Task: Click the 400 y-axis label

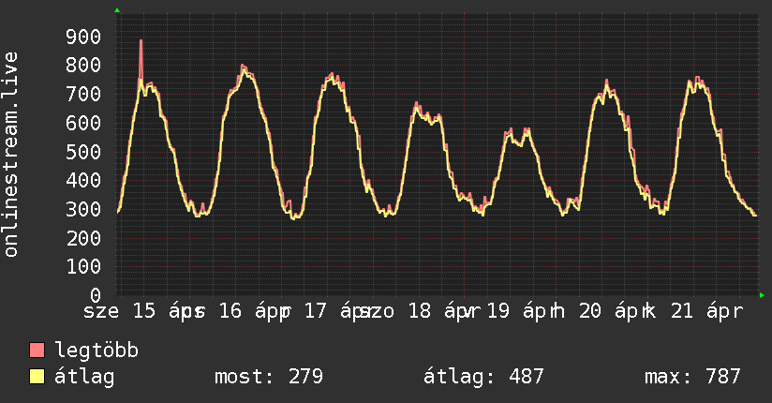Action: [83, 180]
